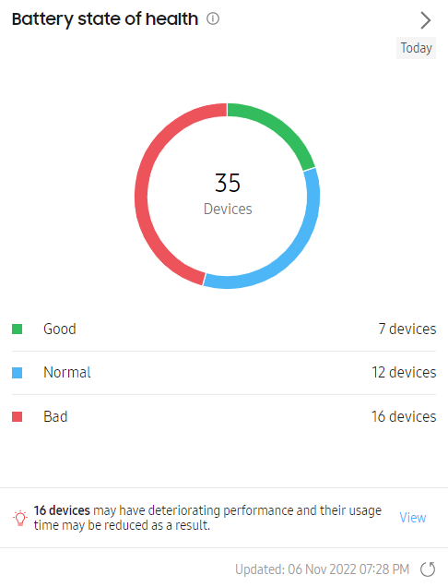
Task: Click the 12 devices count
Action: point(404,373)
